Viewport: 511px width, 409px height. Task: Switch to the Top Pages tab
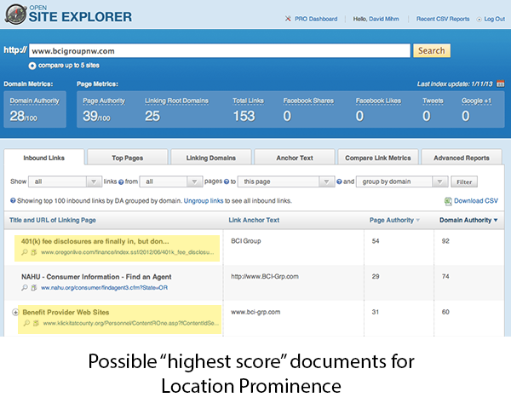tap(126, 158)
